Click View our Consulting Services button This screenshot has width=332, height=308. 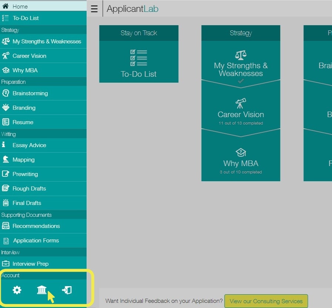coord(266,301)
